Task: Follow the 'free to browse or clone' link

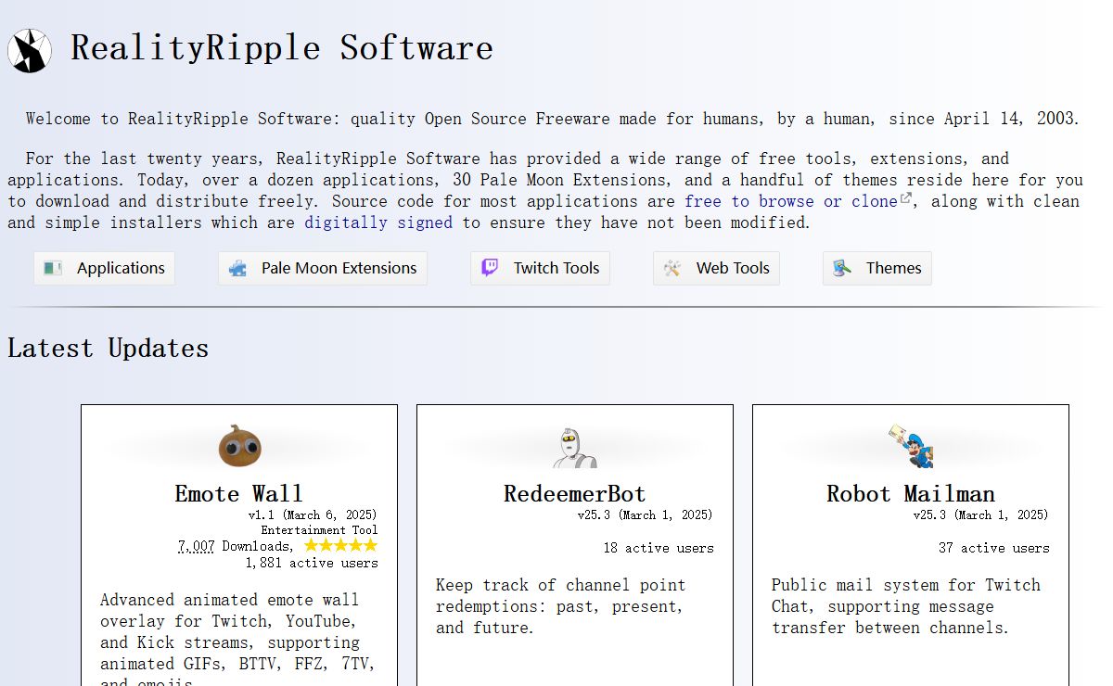Action: (x=791, y=201)
